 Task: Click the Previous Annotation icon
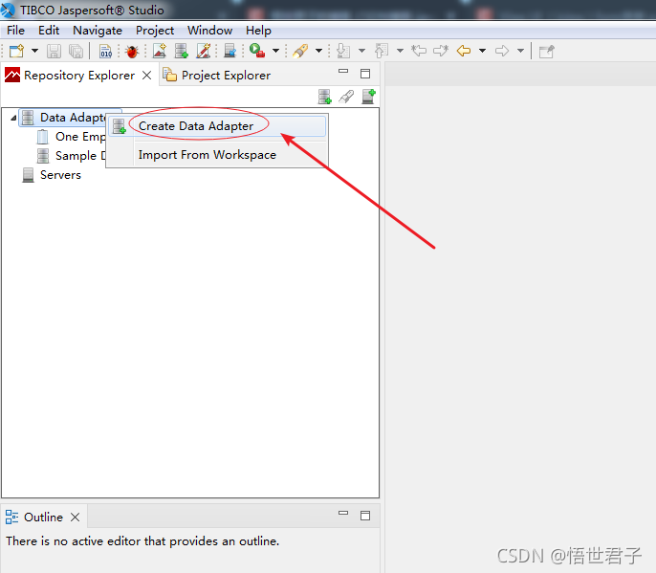(382, 51)
